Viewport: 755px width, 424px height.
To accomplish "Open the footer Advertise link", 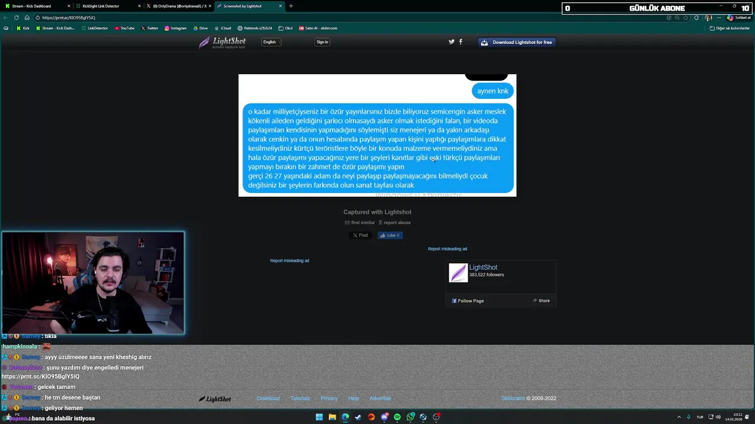I will (380, 399).
